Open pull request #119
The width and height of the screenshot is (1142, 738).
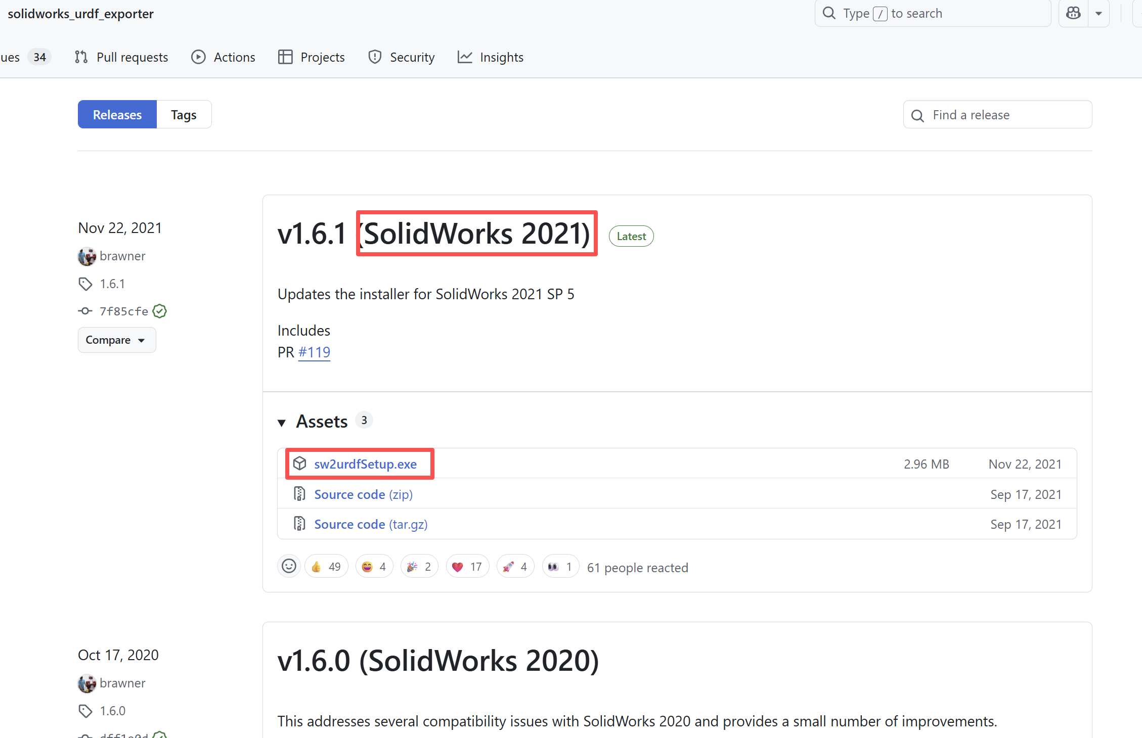click(x=314, y=352)
